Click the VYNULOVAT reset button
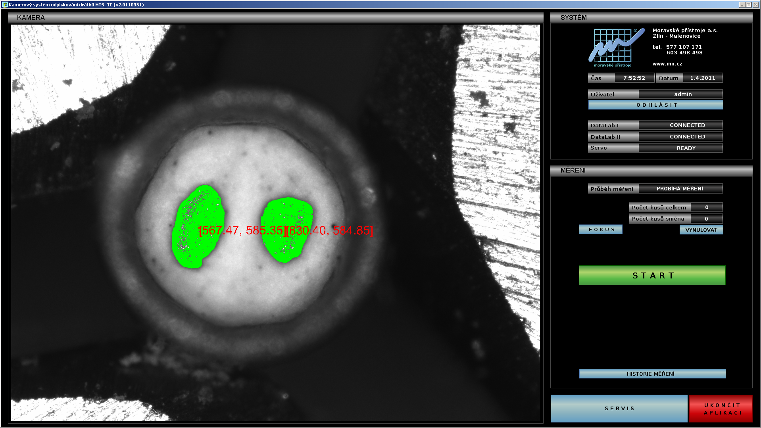761x428 pixels. 701,230
